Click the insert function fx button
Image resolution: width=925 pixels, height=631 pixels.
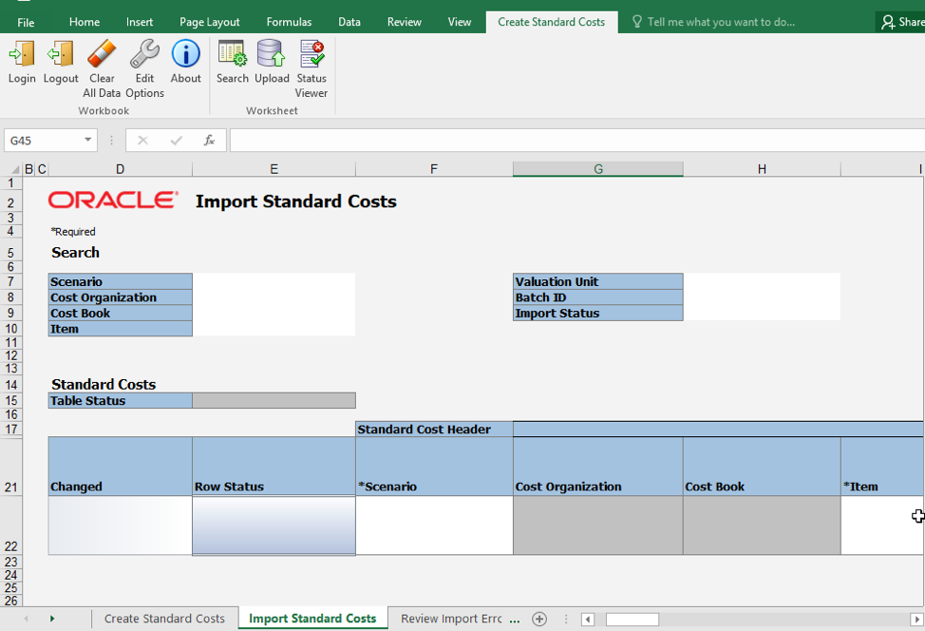pos(209,141)
